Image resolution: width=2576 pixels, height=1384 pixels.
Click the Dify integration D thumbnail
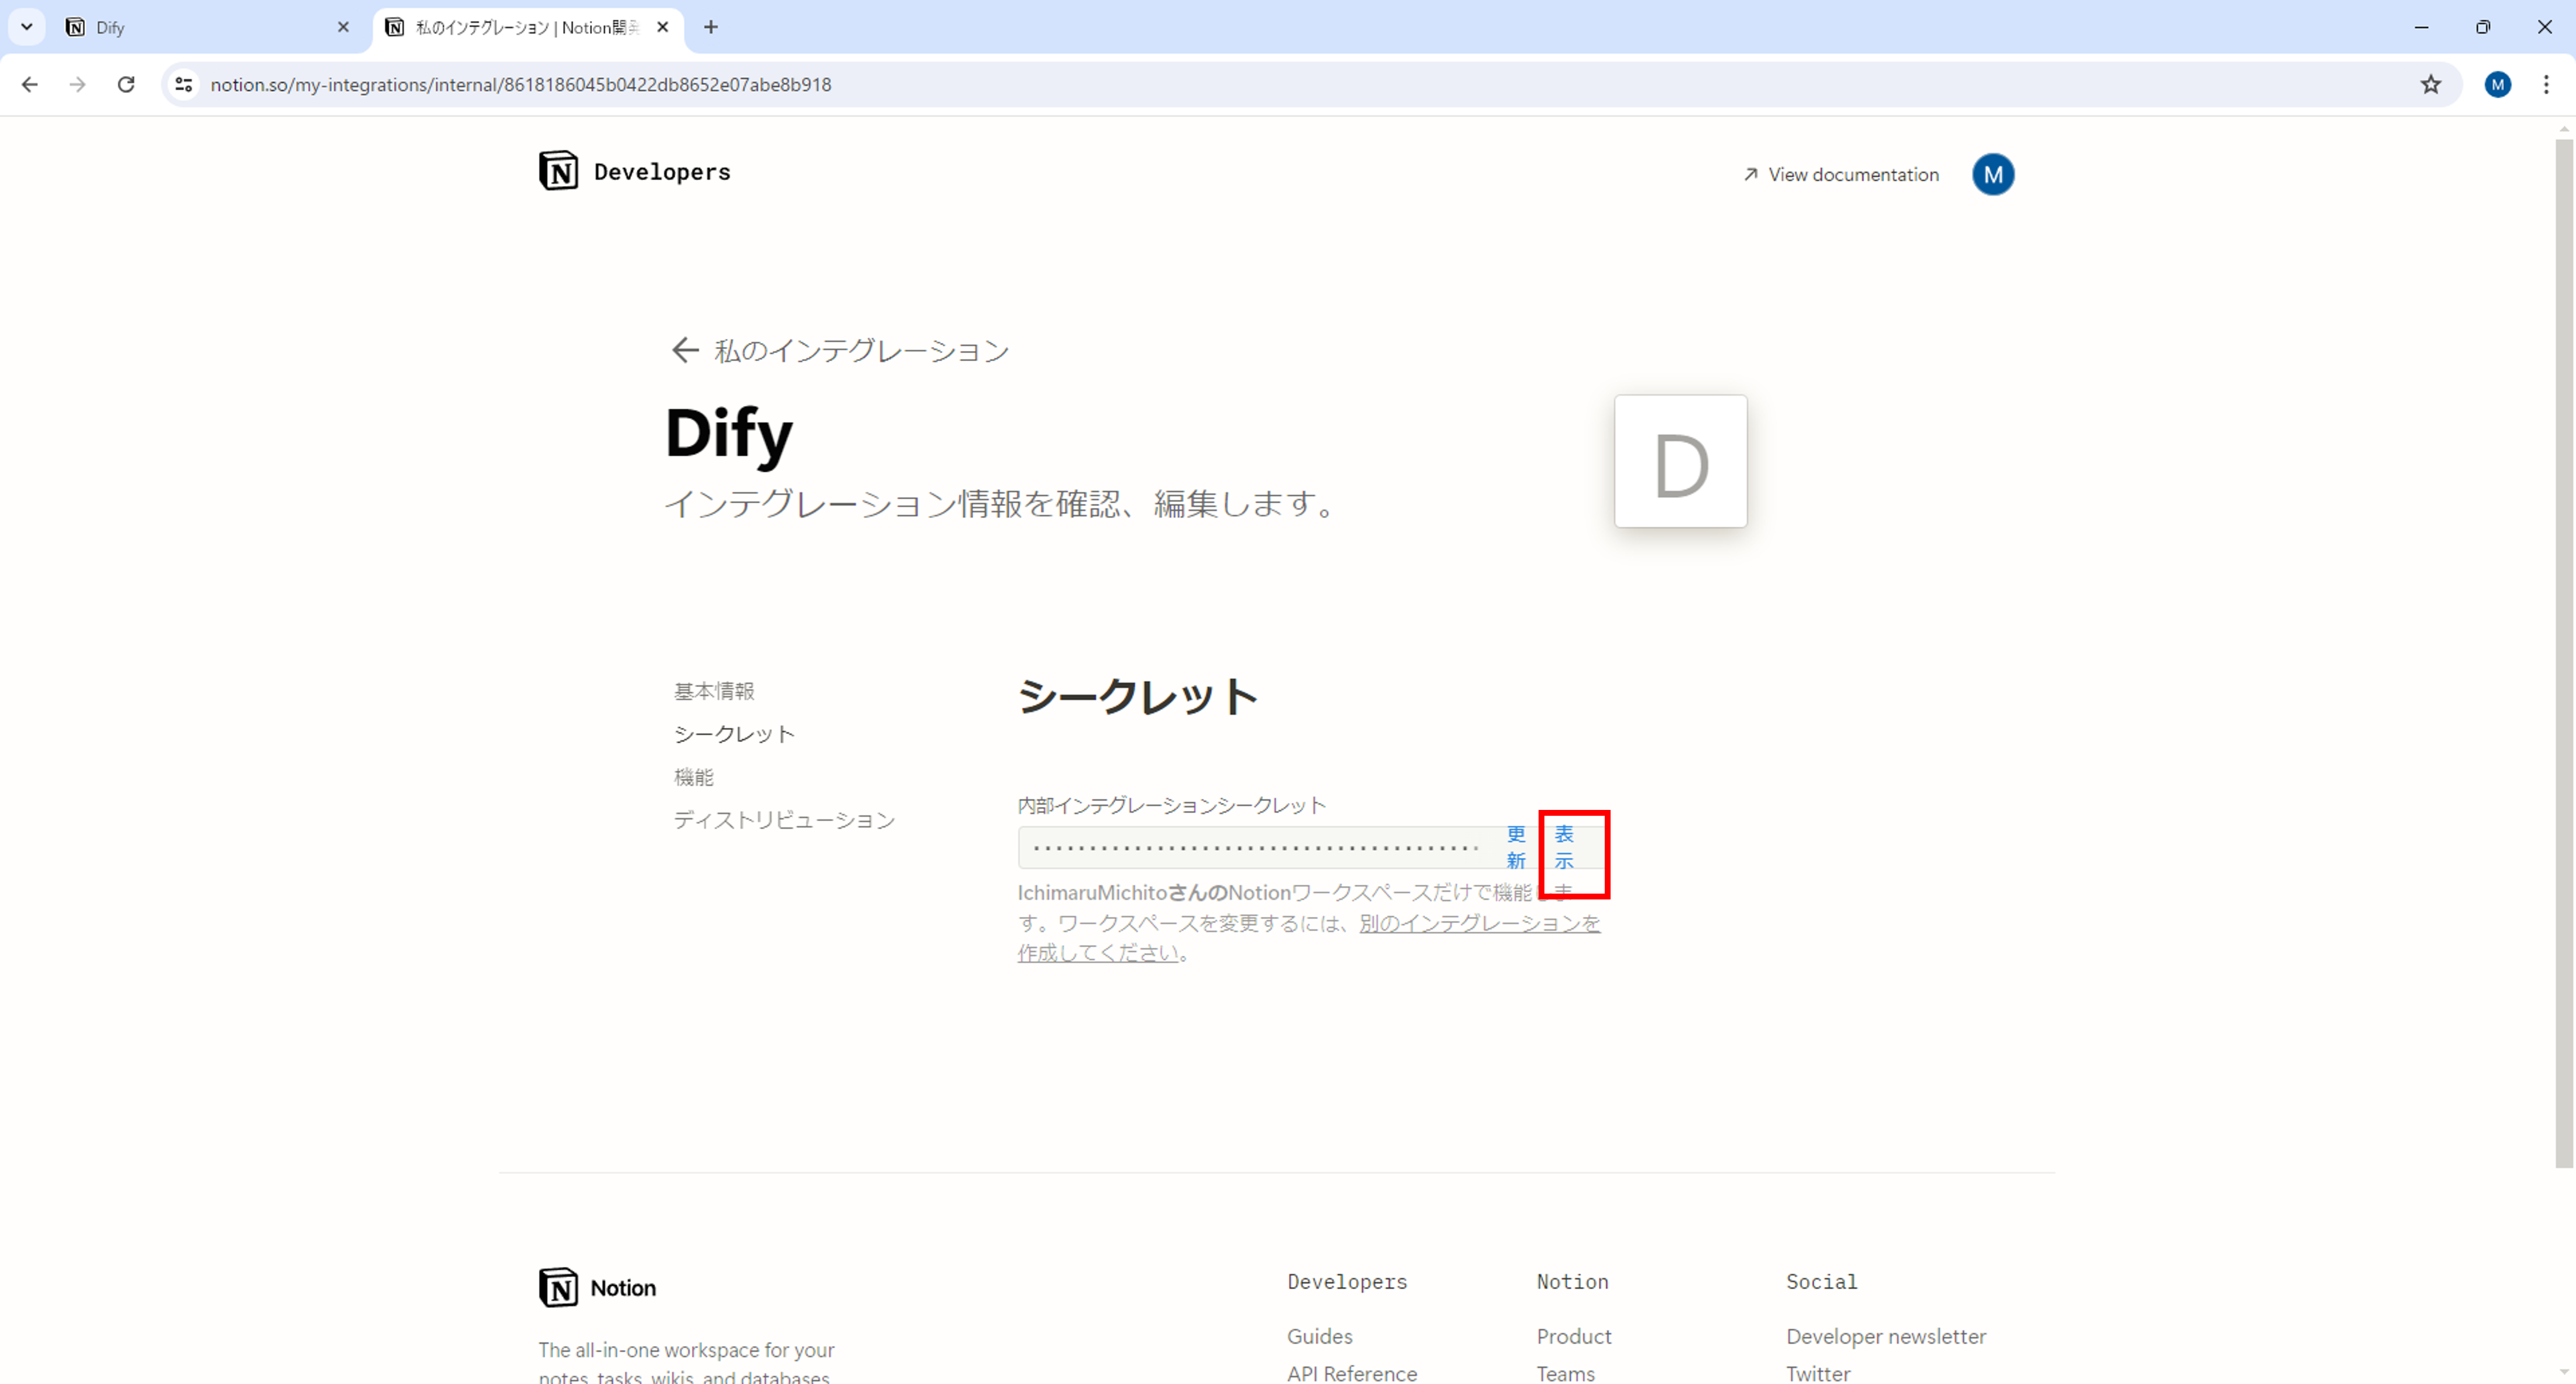coord(1680,462)
